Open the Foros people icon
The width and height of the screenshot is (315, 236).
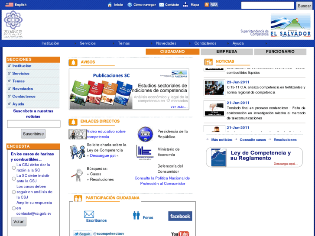coord(136,215)
